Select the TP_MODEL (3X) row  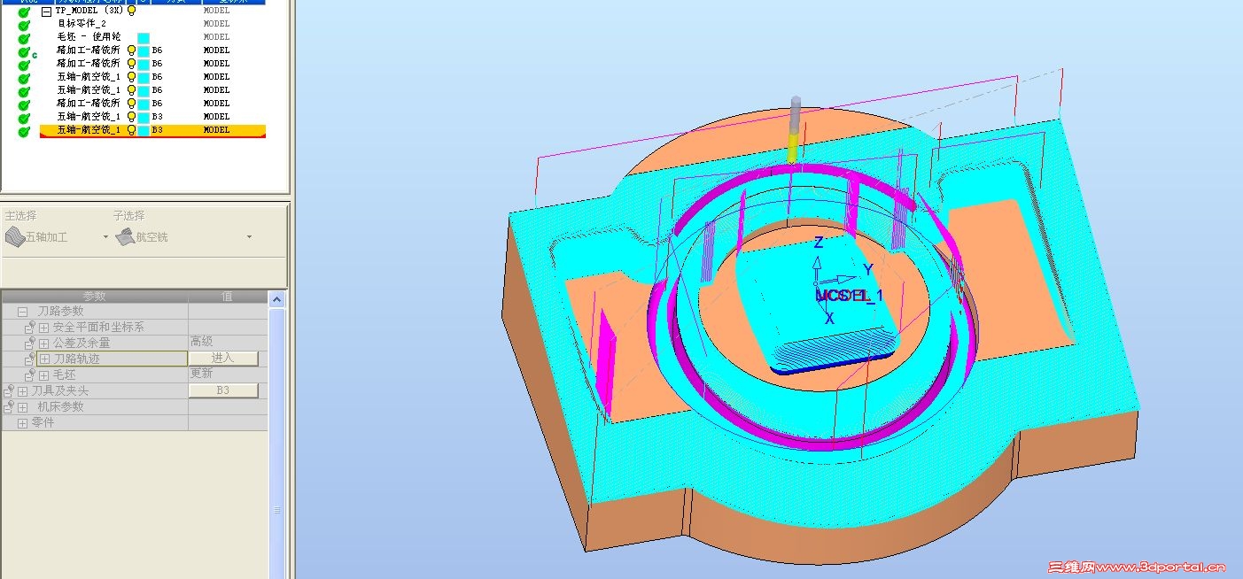click(152, 11)
